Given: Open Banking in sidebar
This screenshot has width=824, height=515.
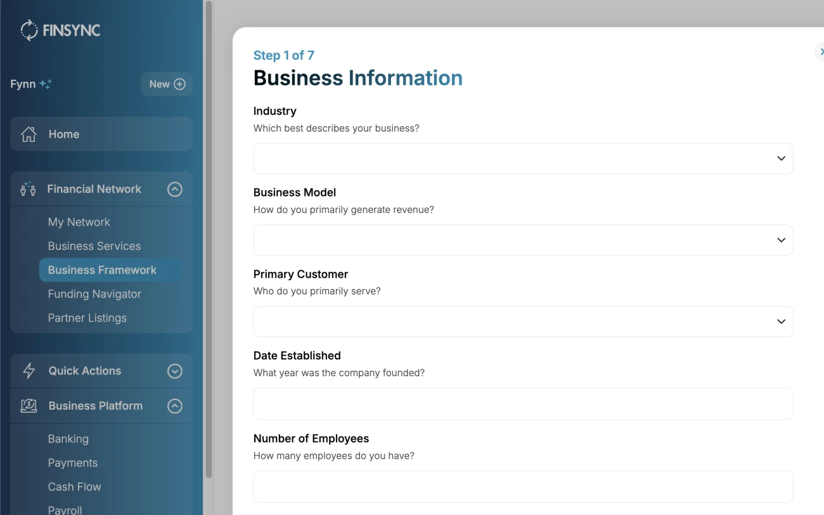Looking at the screenshot, I should 68,439.
